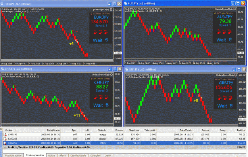Select the order row 6397206
The height and width of the screenshot is (157, 248).
tap(124, 139)
